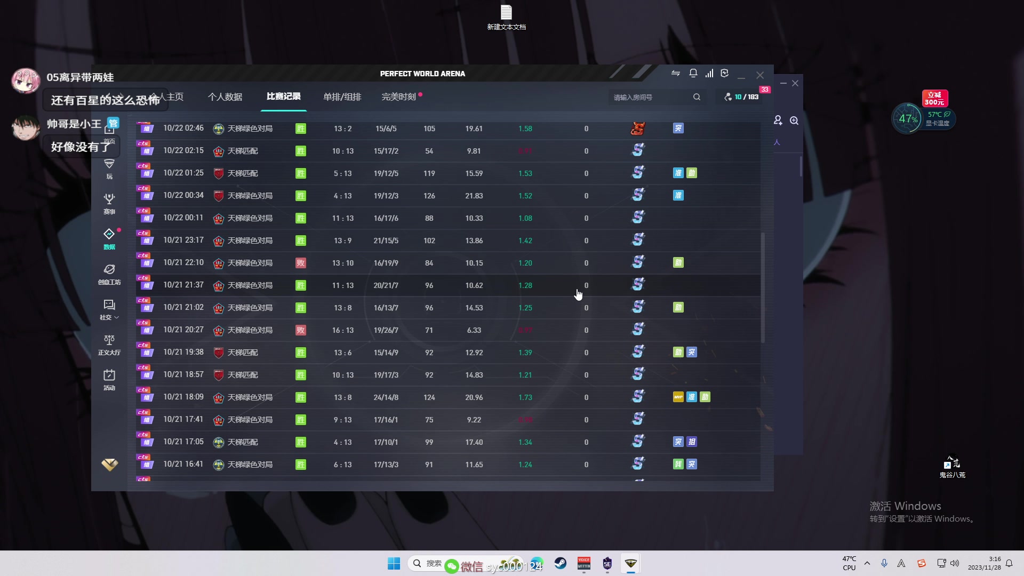Select the match from 10/21 23:17

pyautogui.click(x=448, y=241)
